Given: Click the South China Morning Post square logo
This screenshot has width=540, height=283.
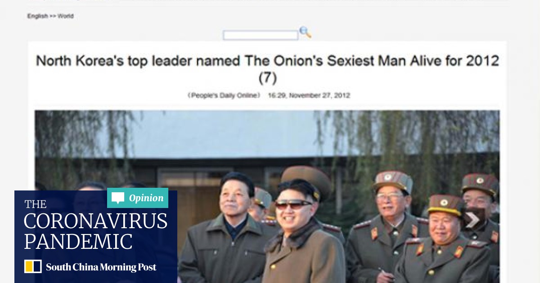Looking at the screenshot, I should [33, 266].
